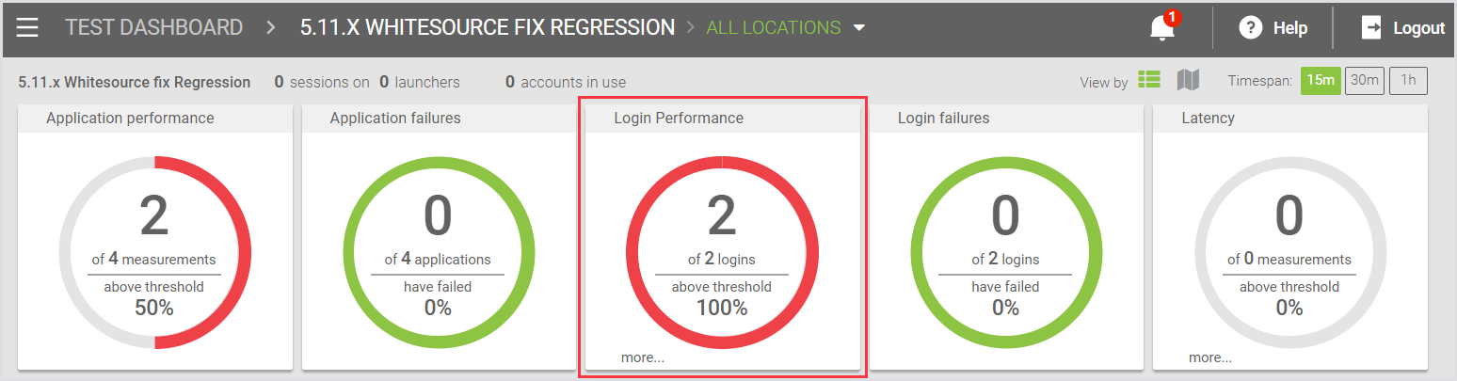Open the Application performance card title
This screenshot has width=1457, height=381.
click(x=130, y=119)
